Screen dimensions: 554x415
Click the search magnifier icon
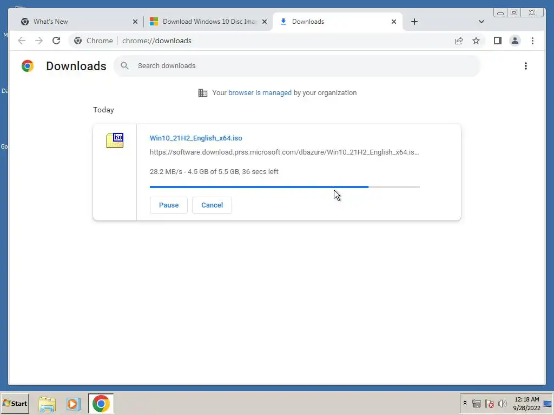[x=125, y=65]
